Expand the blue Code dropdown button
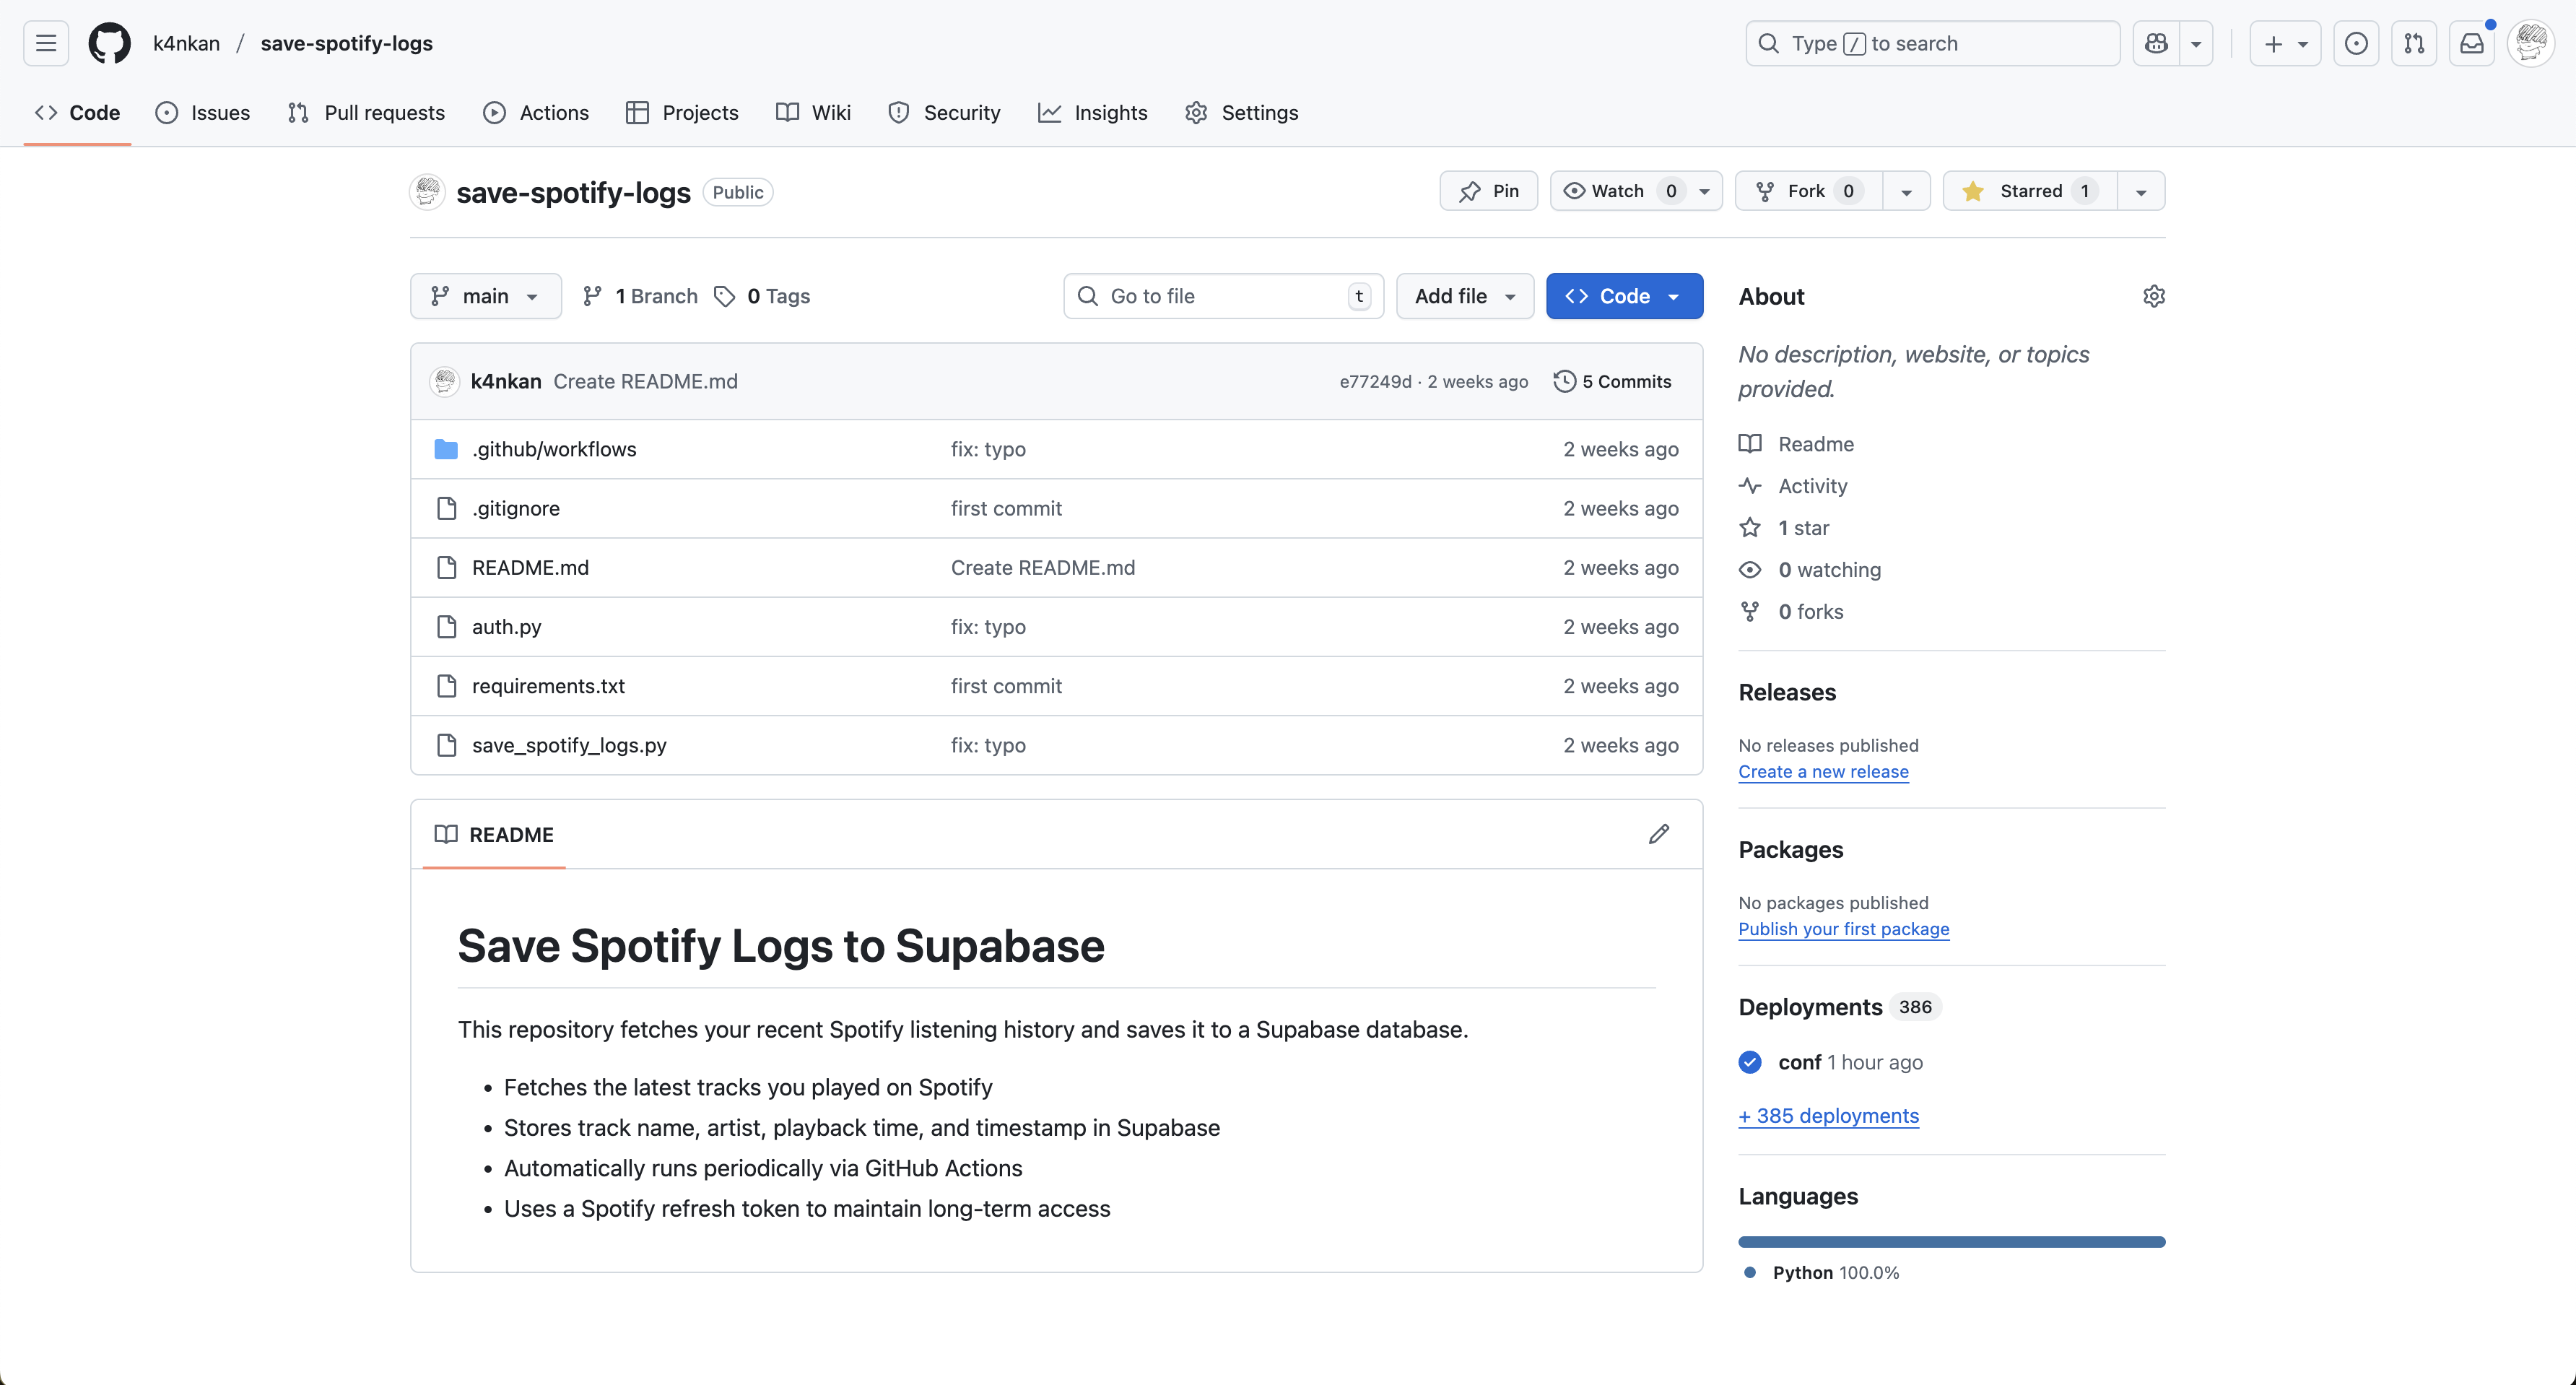2576x1385 pixels. click(x=1624, y=296)
